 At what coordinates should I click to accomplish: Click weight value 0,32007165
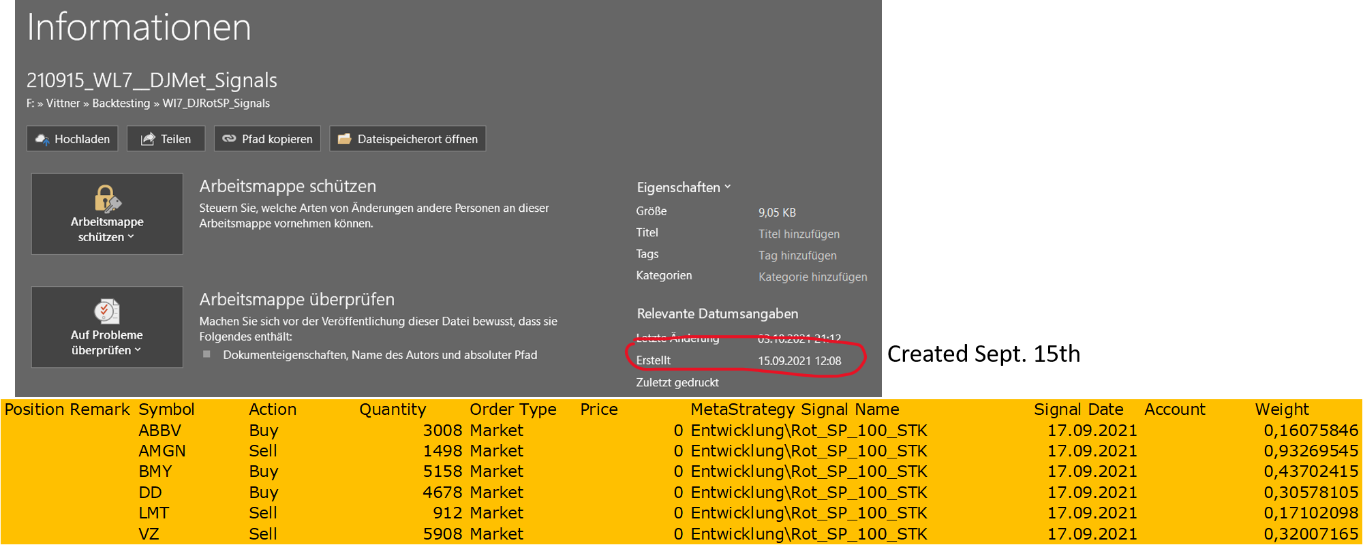(x=1311, y=534)
